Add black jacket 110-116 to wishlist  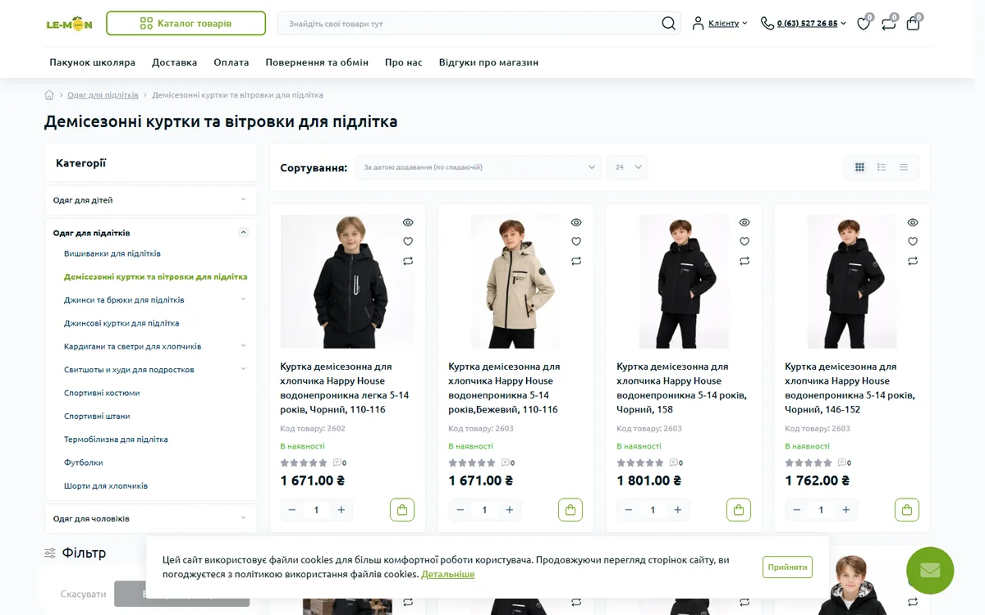tap(408, 241)
